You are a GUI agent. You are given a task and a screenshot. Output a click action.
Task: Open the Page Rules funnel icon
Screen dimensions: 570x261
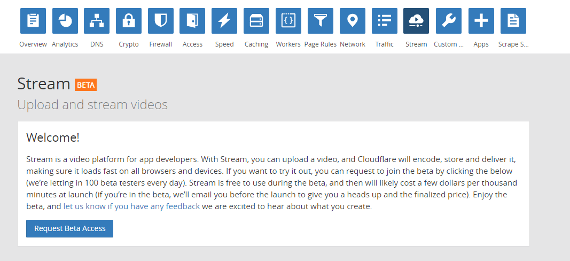coord(321,21)
